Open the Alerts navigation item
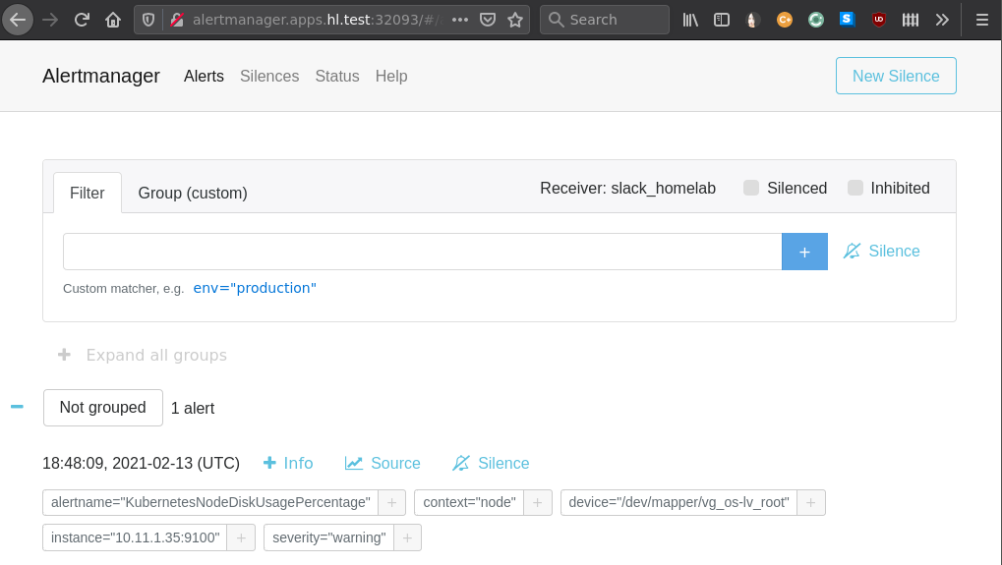 click(204, 76)
